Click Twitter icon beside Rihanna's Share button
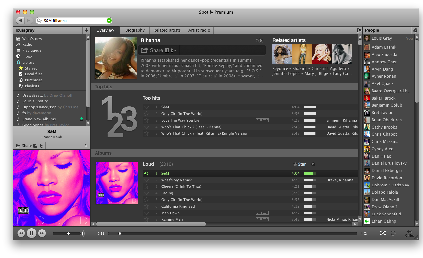Screen dimensions: 423x258 pos(172,50)
